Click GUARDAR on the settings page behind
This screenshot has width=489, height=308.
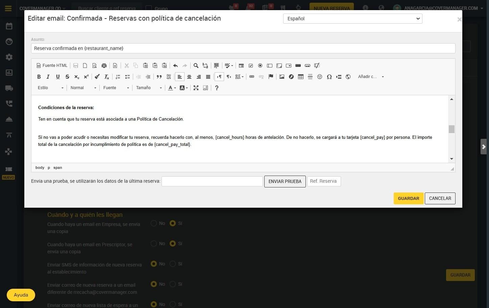(x=460, y=275)
